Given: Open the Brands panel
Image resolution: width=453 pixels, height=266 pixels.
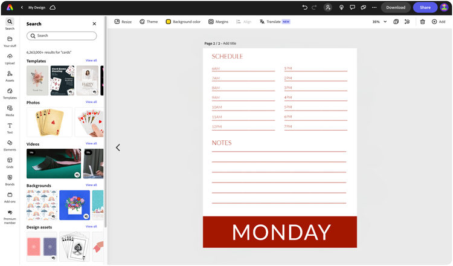Looking at the screenshot, I should [x=10, y=180].
